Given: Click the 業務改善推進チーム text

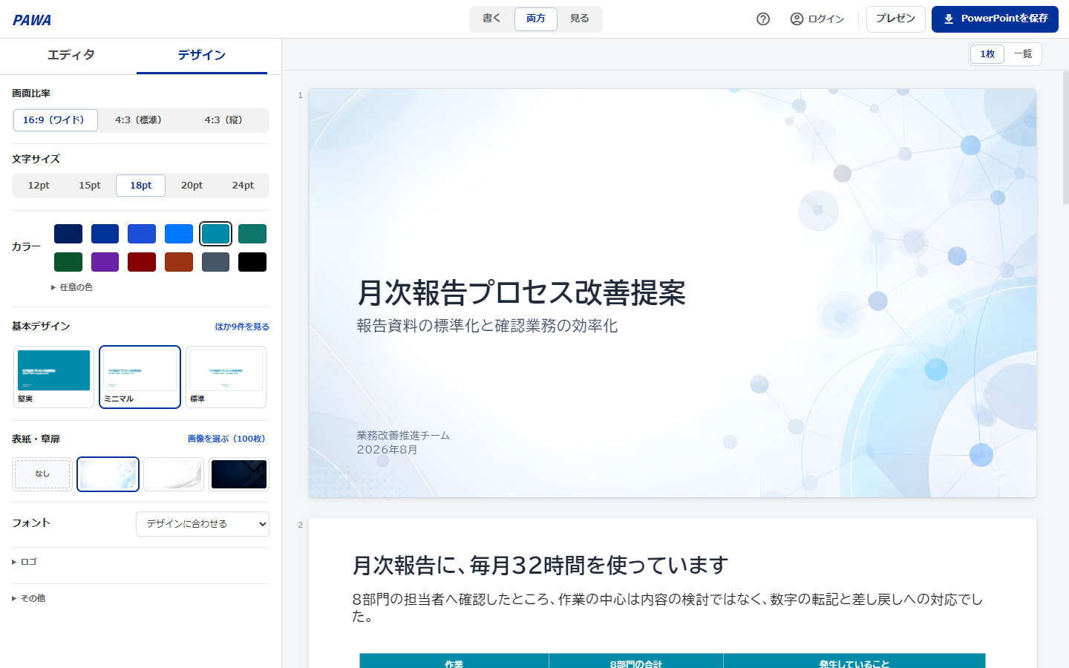Looking at the screenshot, I should tap(403, 436).
